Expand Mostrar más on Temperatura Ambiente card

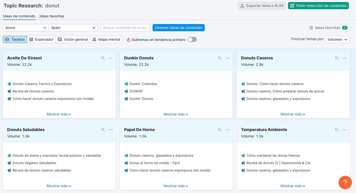click(293, 186)
